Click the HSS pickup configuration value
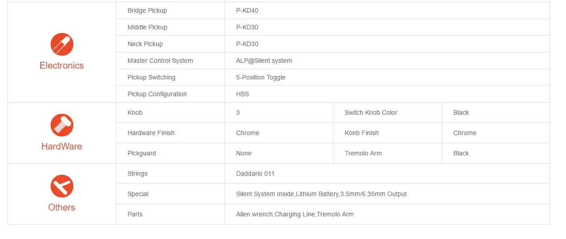This screenshot has width=566, height=239. 243,94
